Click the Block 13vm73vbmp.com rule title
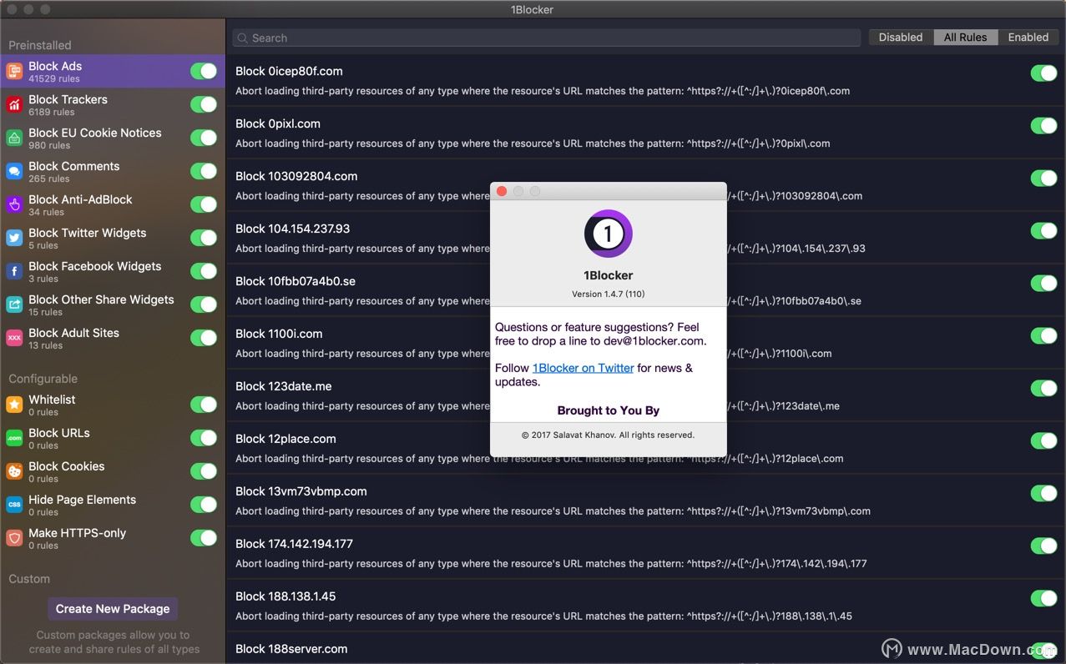This screenshot has height=664, width=1066. (x=301, y=491)
